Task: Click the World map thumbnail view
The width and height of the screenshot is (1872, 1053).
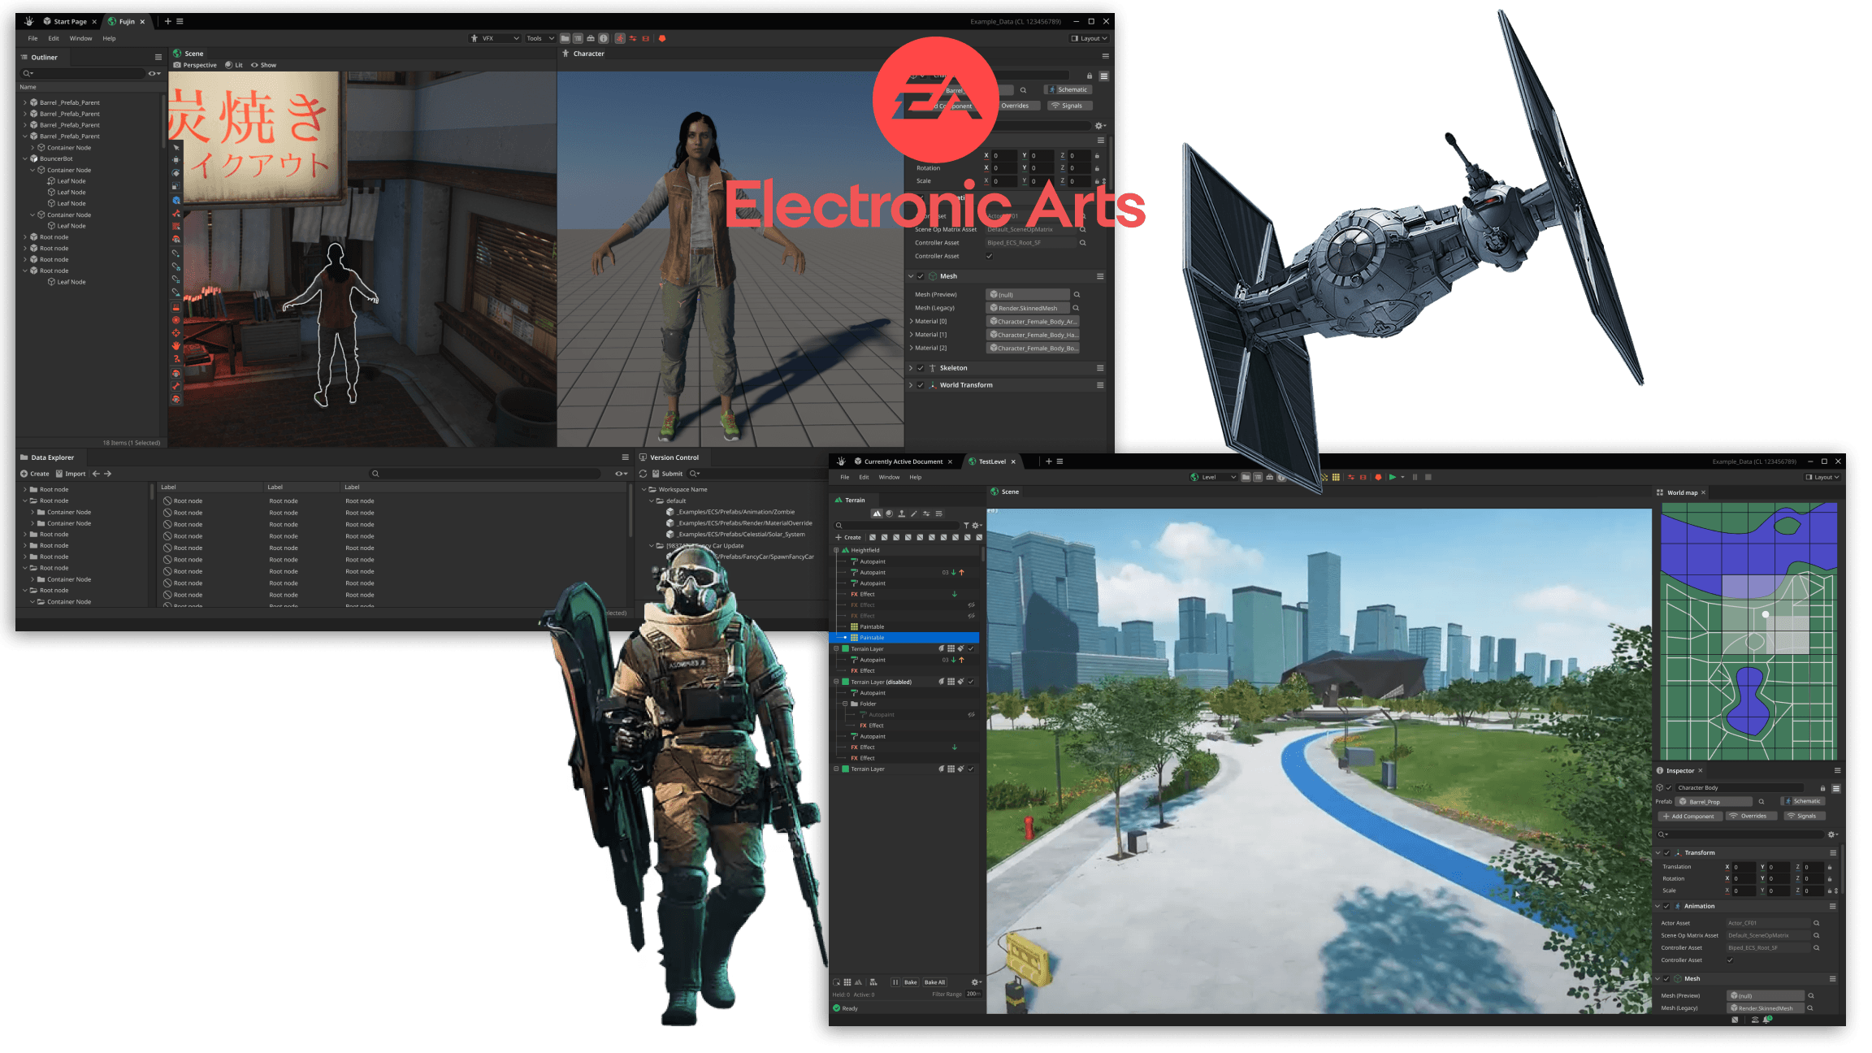Action: tap(1748, 631)
